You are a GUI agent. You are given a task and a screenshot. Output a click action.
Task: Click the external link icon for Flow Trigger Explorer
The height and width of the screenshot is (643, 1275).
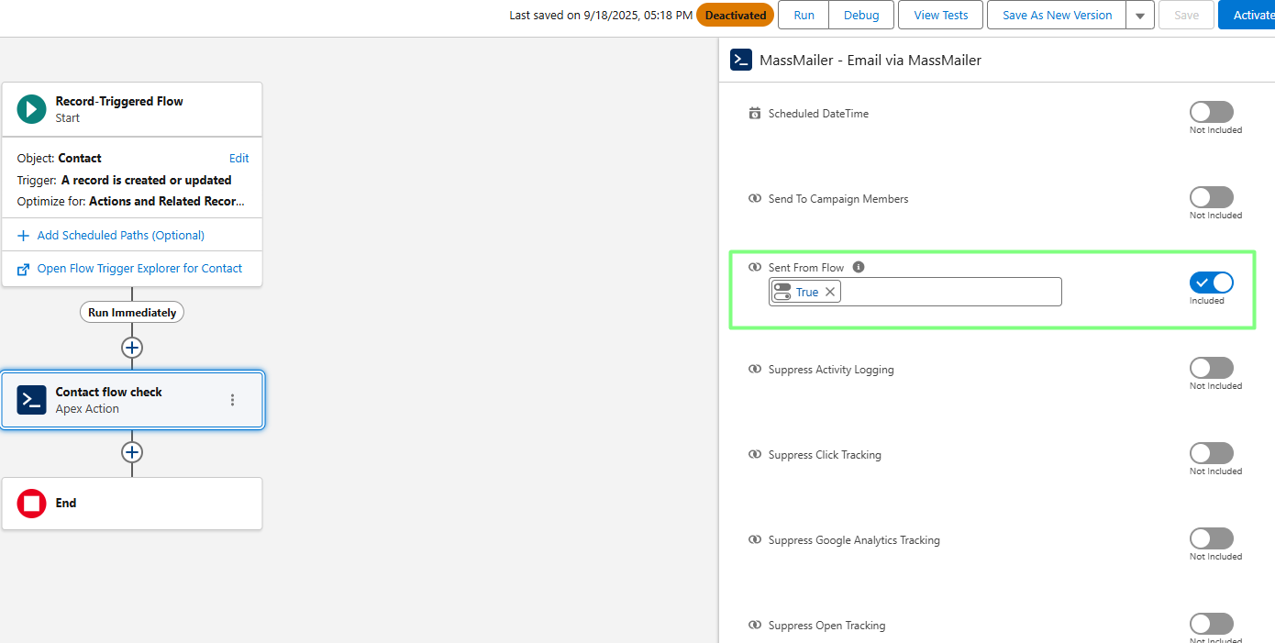(x=24, y=269)
